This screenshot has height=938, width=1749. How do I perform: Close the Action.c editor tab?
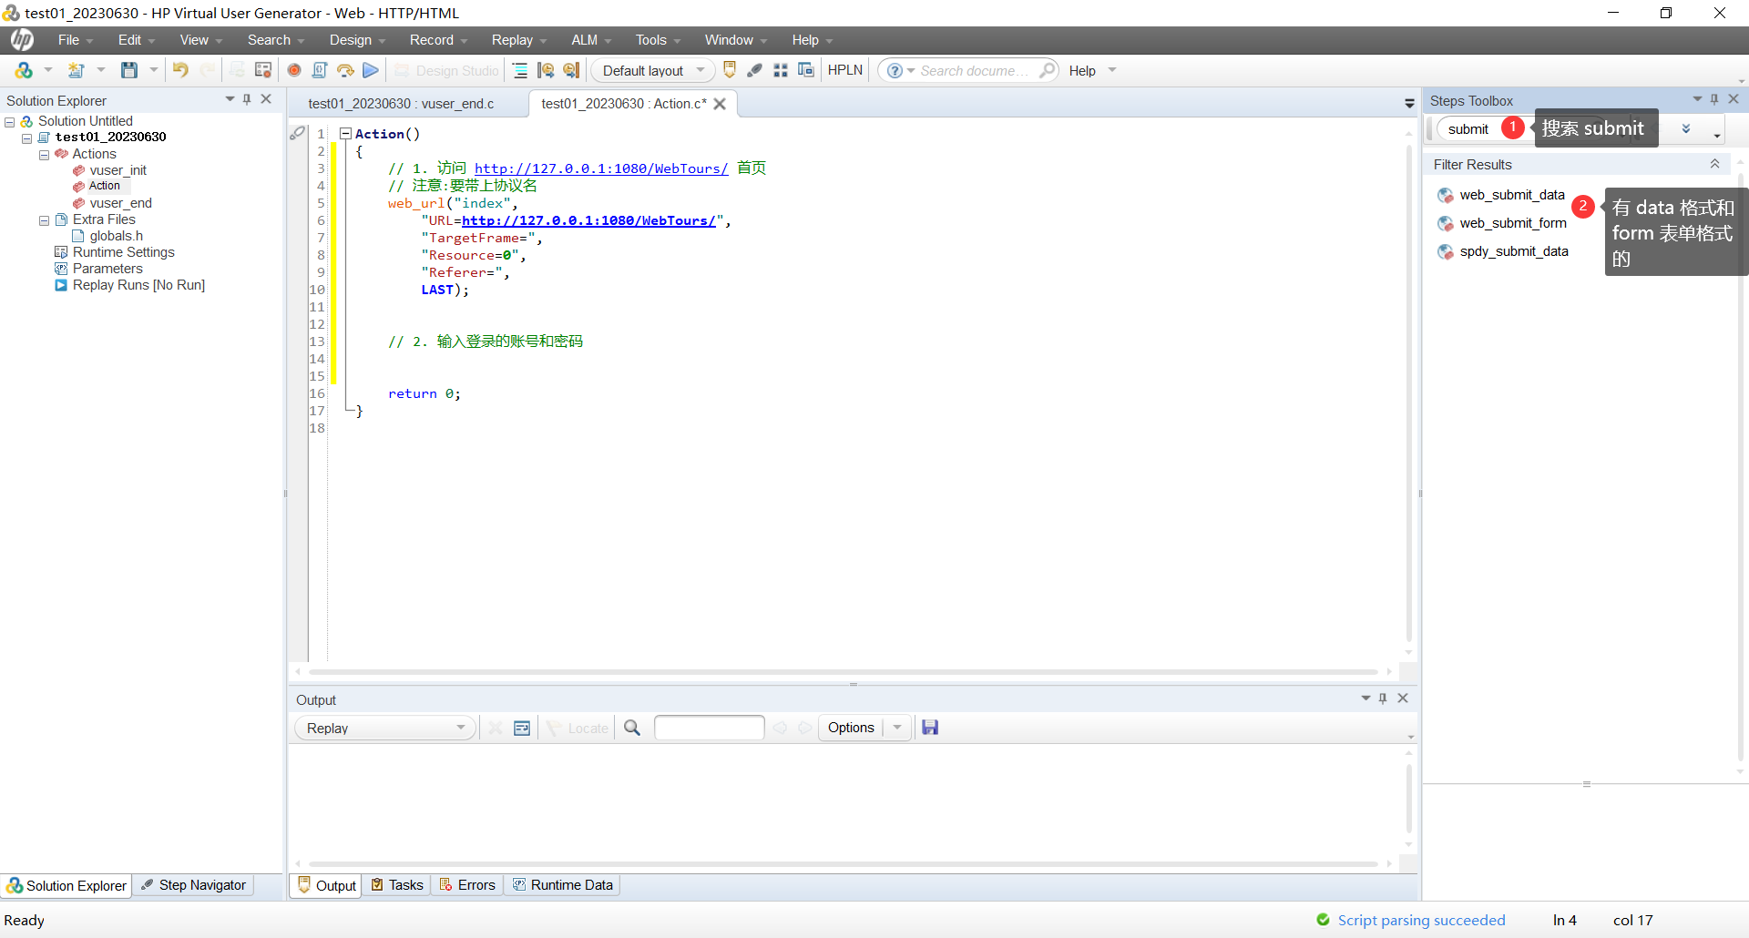(720, 104)
